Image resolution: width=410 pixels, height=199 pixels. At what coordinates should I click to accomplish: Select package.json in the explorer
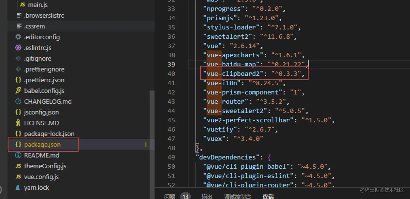pyautogui.click(x=42, y=145)
